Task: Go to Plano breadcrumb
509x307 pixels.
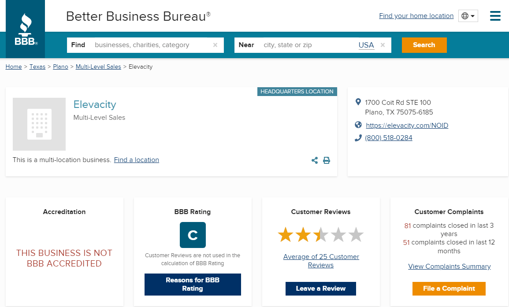Action: pyautogui.click(x=60, y=67)
